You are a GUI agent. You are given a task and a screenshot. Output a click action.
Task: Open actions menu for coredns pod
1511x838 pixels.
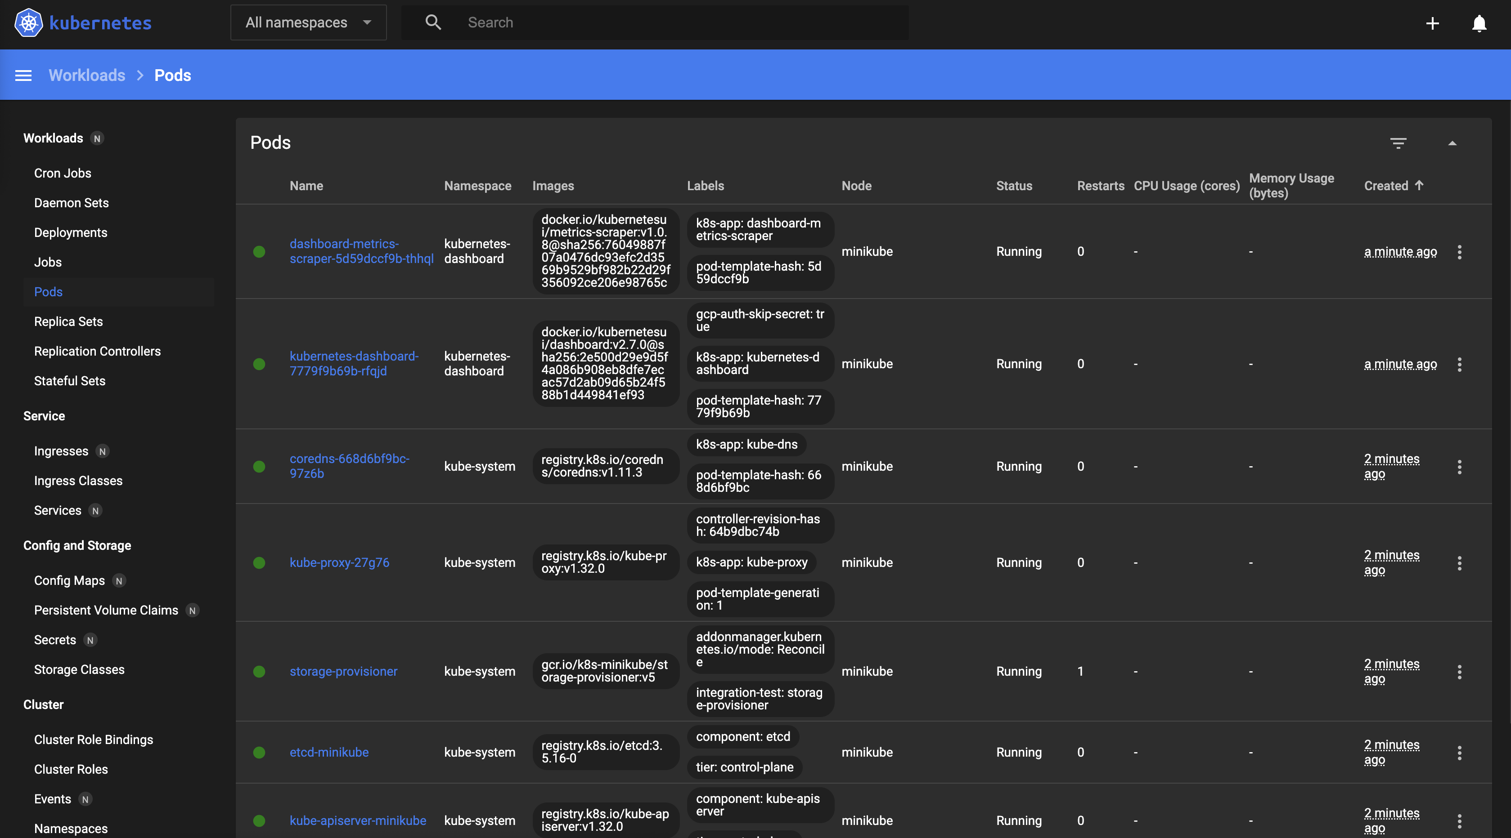1459,467
